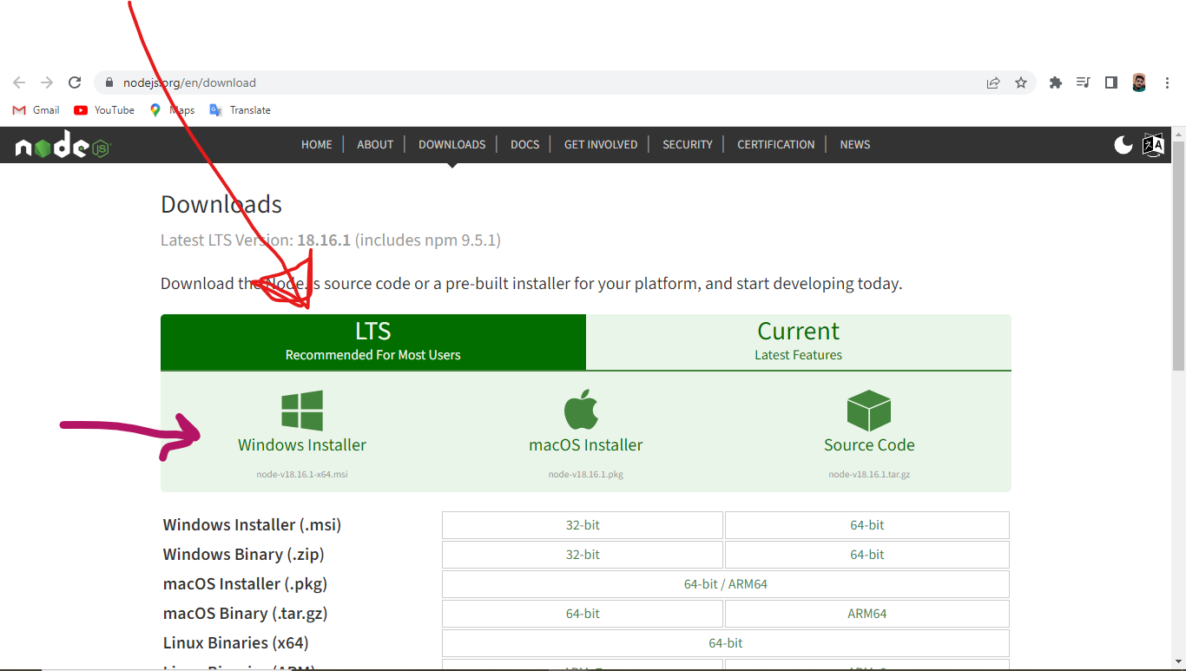Bookmark this page with the star icon
Screen dimensions: 1186x671
(x=1021, y=82)
